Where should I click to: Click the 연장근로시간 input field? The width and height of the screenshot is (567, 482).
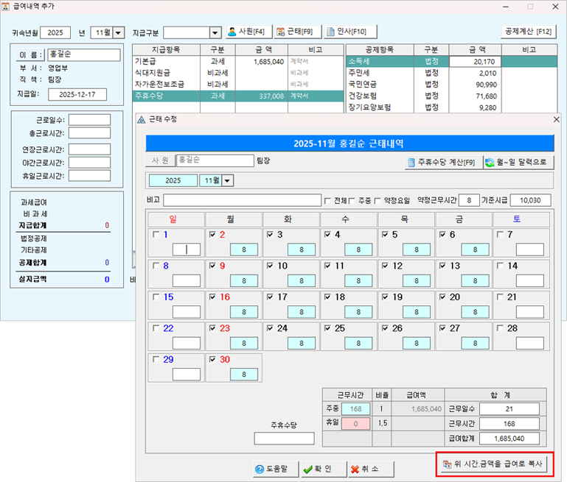pyautogui.click(x=90, y=149)
